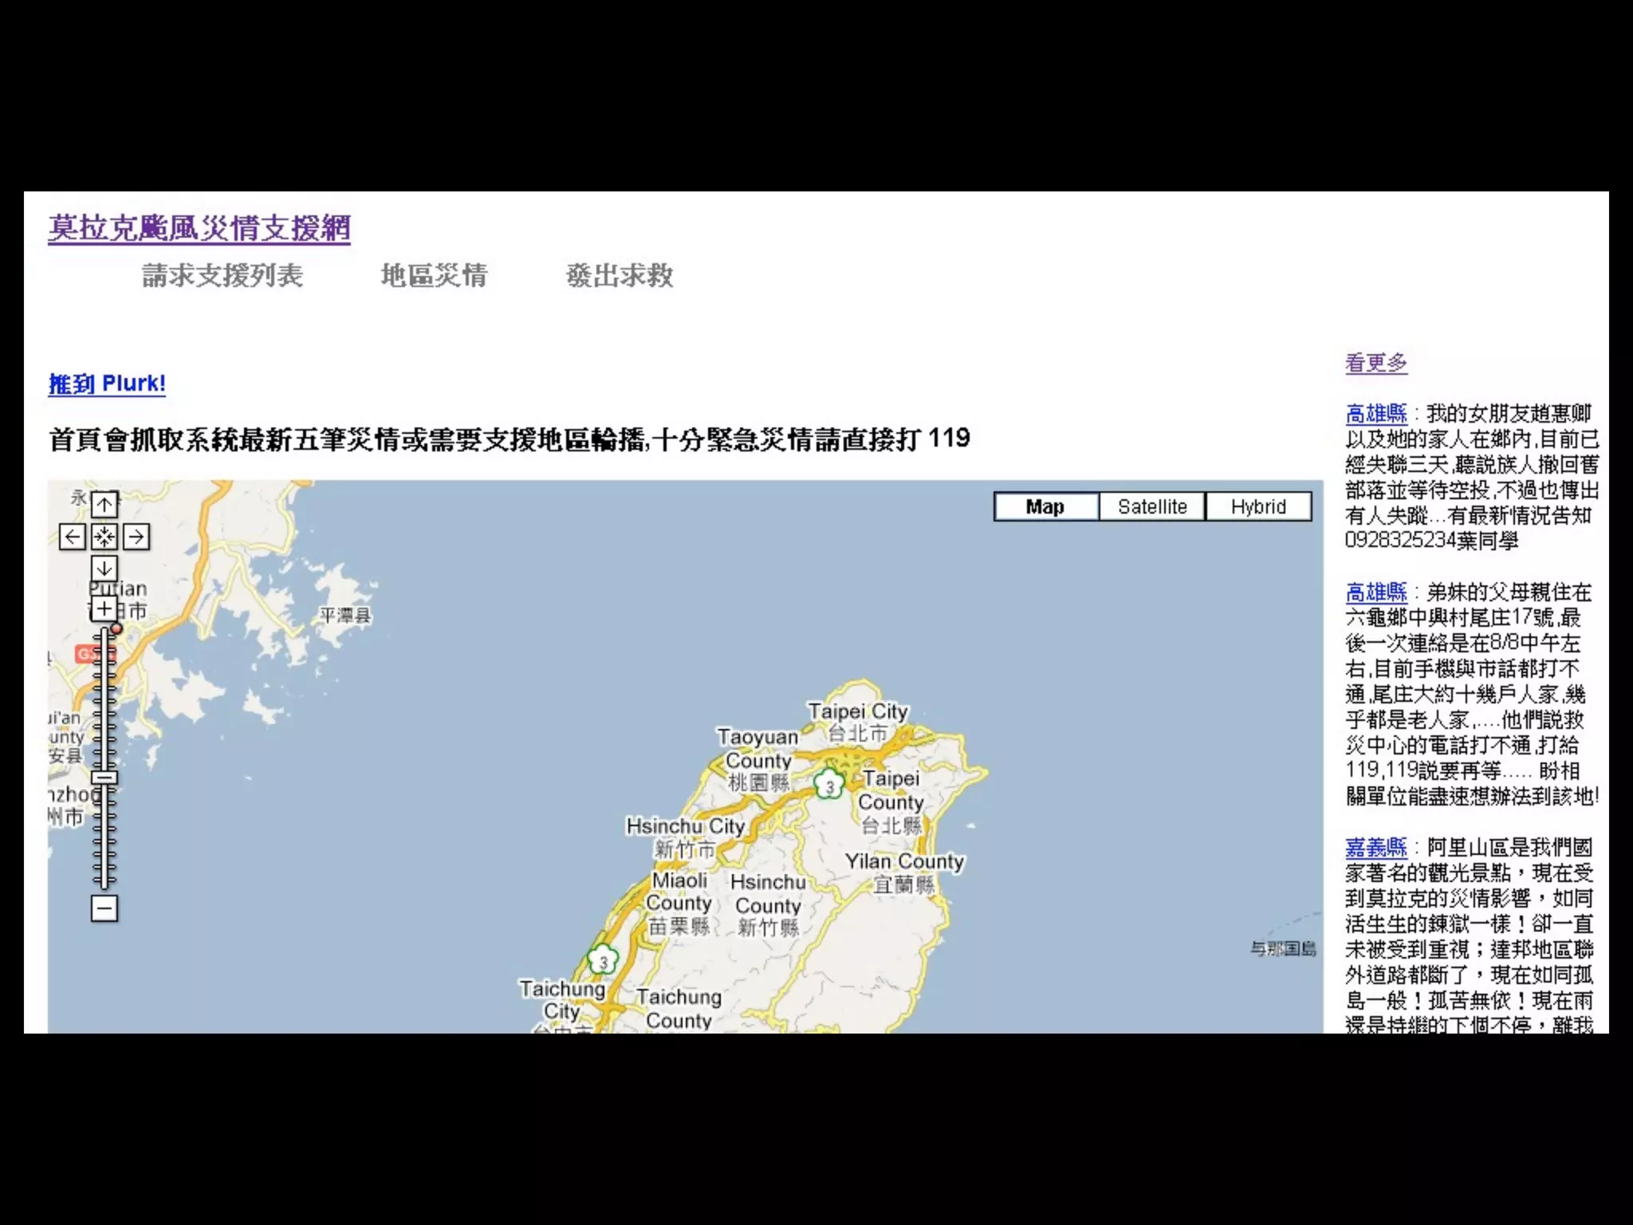Click the 莫拉克颱風災情支援網 title link
1633x1225 pixels.
pos(199,229)
